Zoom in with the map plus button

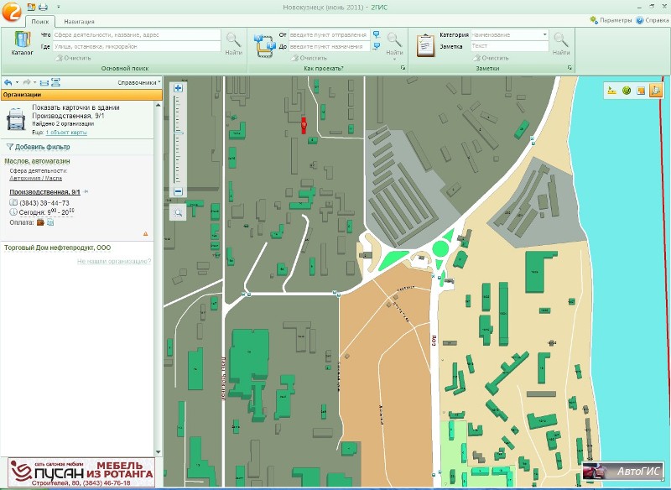pos(178,88)
